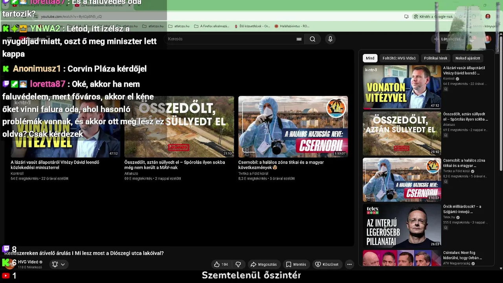Open sidebar Telex 'Az interjú legerősebb pillanatai' thumbnail
The width and height of the screenshot is (503, 283).
pos(402,226)
